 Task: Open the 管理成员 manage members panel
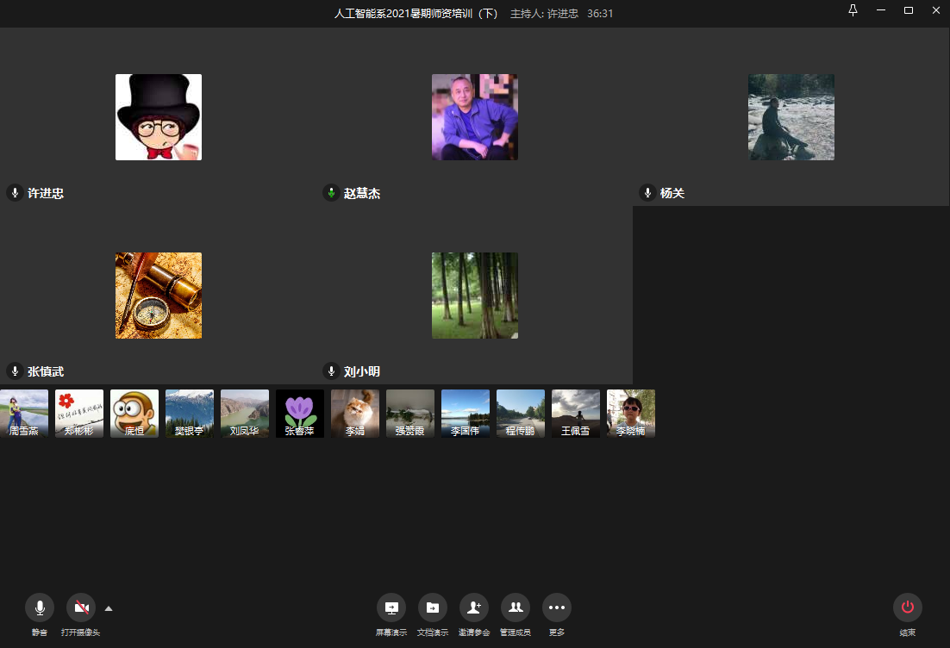coord(515,607)
